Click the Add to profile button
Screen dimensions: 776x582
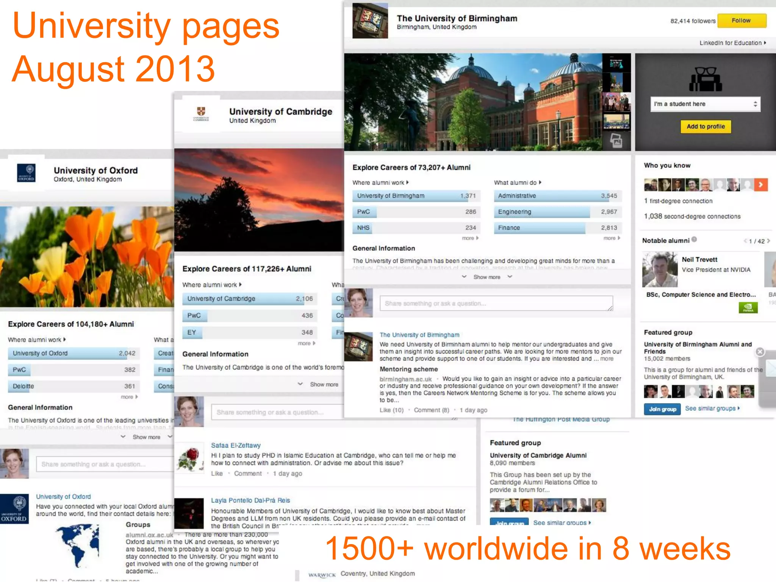coord(706,127)
